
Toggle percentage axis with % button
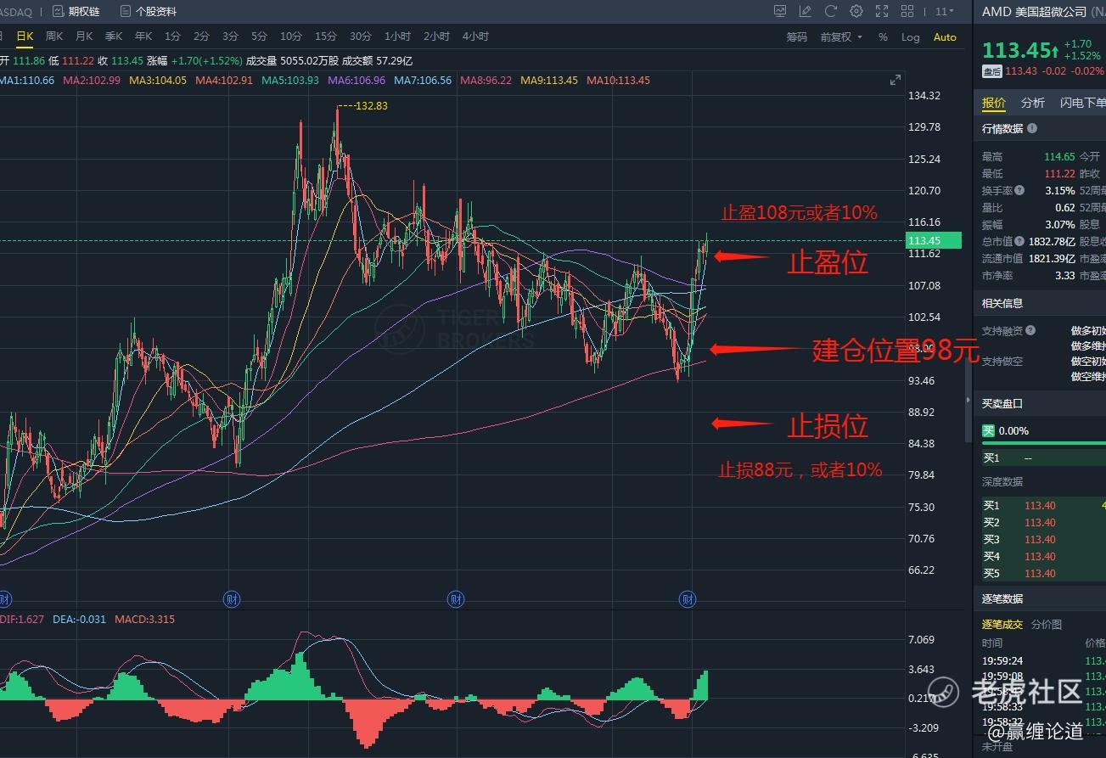[x=883, y=36]
